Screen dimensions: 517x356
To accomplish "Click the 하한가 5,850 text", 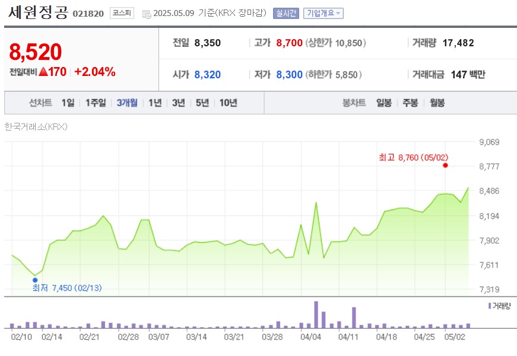I will click(334, 75).
